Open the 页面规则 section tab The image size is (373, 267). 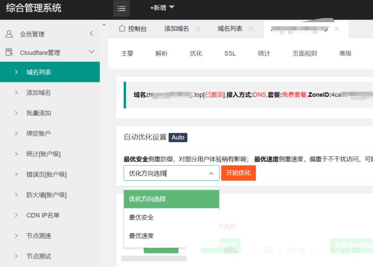(x=305, y=53)
